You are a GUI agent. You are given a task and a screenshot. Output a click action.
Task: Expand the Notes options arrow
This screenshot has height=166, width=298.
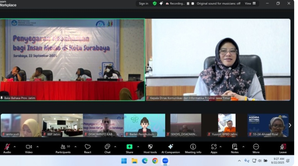[243, 147]
